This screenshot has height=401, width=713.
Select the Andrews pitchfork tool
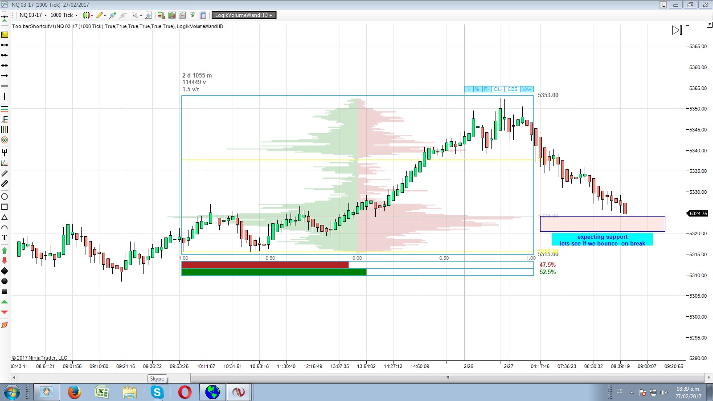point(4,152)
